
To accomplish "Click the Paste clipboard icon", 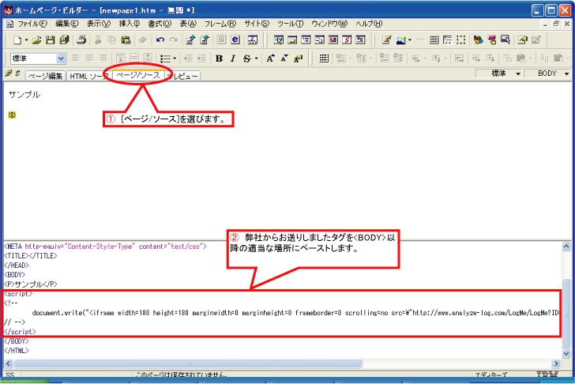I will [126, 40].
